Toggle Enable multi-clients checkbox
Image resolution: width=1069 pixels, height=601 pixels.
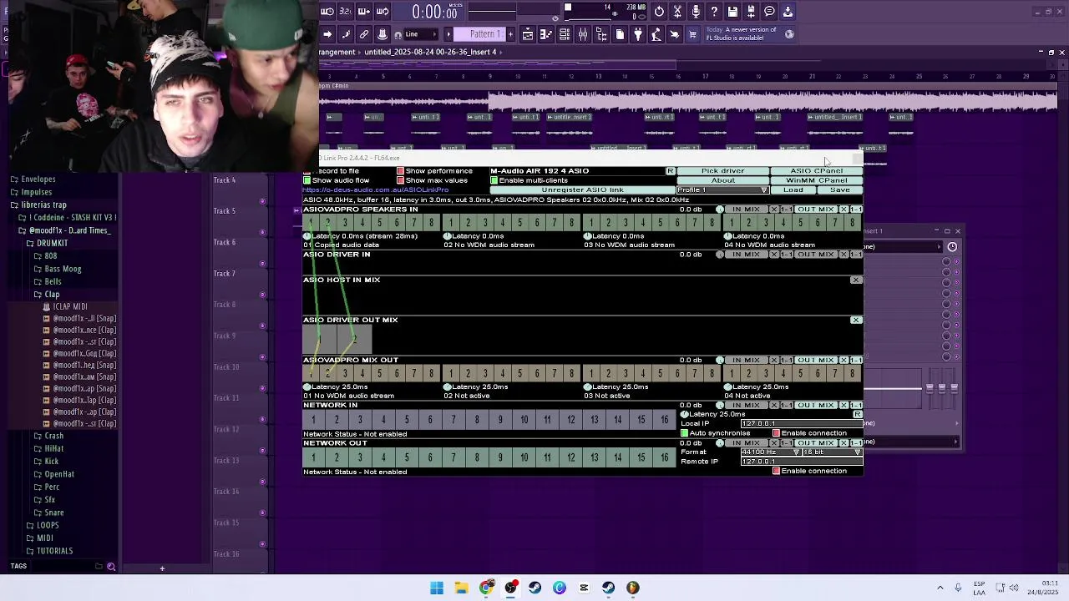click(494, 180)
